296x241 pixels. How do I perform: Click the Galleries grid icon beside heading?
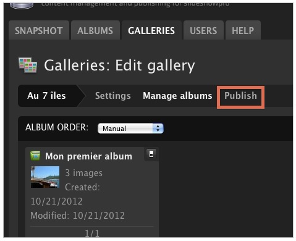coord(28,65)
